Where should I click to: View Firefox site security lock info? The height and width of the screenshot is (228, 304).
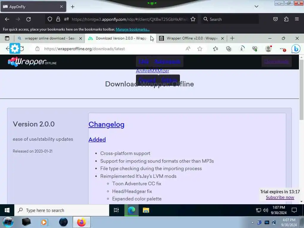click(x=58, y=19)
